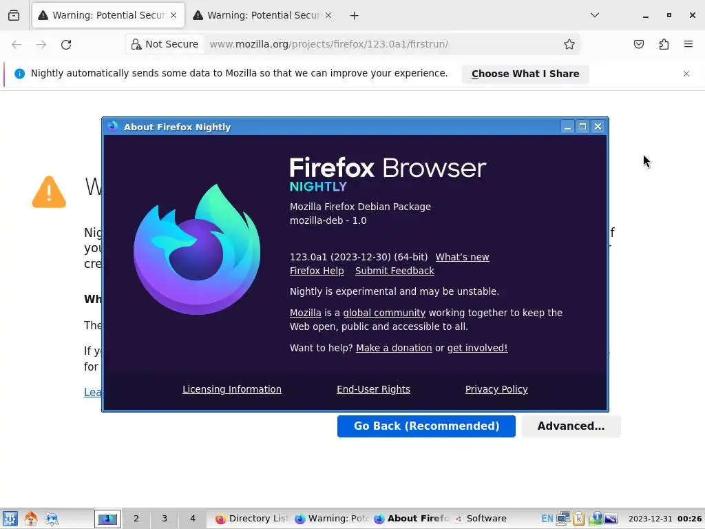Image resolution: width=705 pixels, height=529 pixels.
Task: Maximize the About Firefox Nightly dialog
Action: click(582, 127)
